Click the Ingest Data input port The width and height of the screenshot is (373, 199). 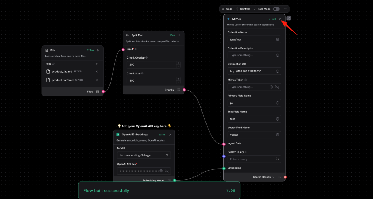[x=224, y=144]
